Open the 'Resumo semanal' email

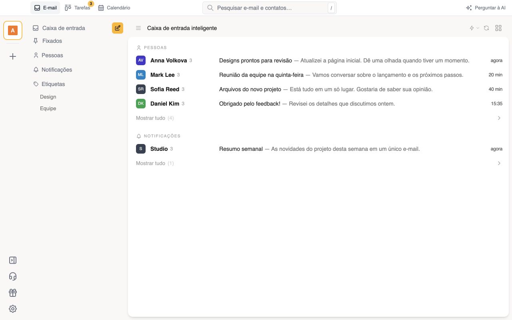click(319, 149)
